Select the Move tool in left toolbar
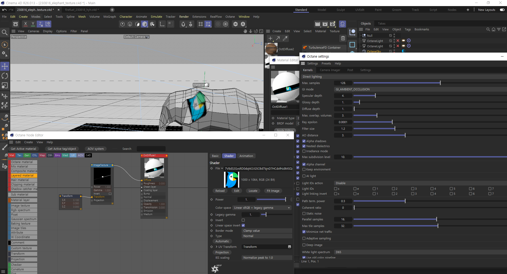Viewport: 507px width, 274px height. click(5, 66)
